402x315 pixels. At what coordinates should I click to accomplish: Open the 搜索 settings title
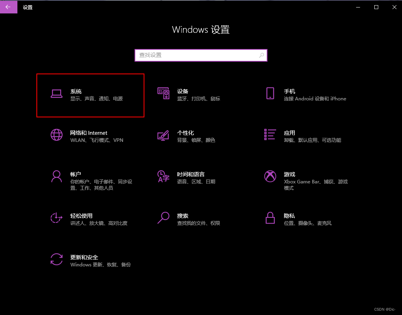(x=183, y=216)
